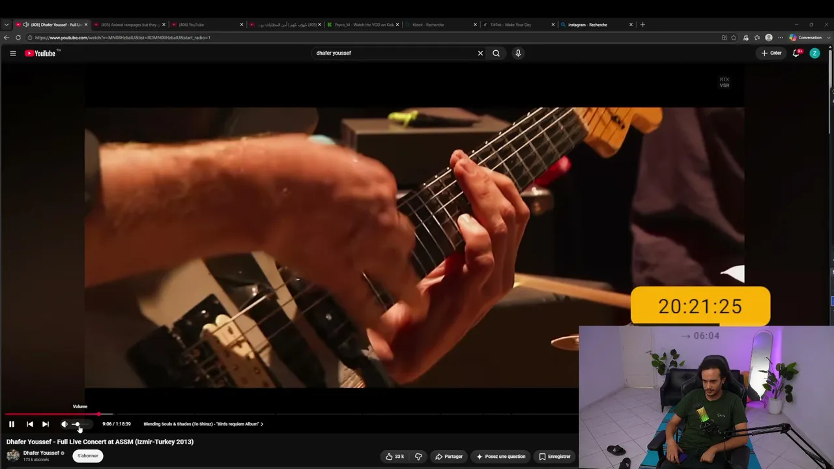Skip to the next video

[46, 424]
